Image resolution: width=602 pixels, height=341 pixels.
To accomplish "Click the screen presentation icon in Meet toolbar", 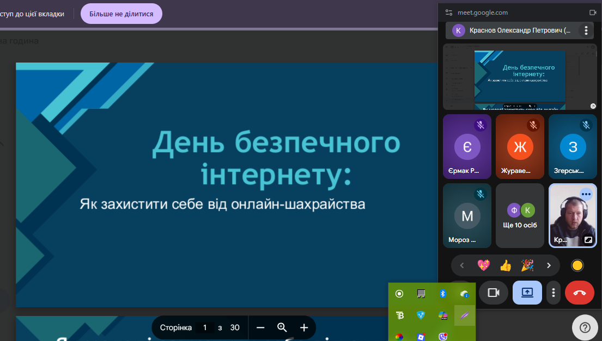I will point(527,293).
